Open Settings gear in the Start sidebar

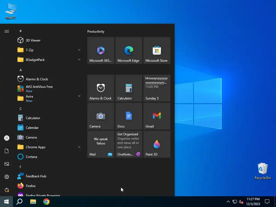click(x=7, y=177)
